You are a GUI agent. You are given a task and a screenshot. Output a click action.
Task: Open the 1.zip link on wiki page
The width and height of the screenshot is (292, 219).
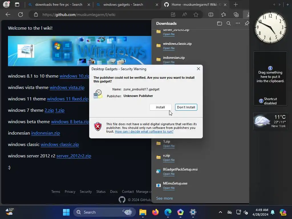click(x=60, y=110)
